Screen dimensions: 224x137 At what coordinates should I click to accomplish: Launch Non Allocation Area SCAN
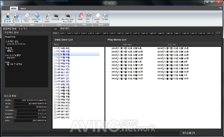[68, 17]
